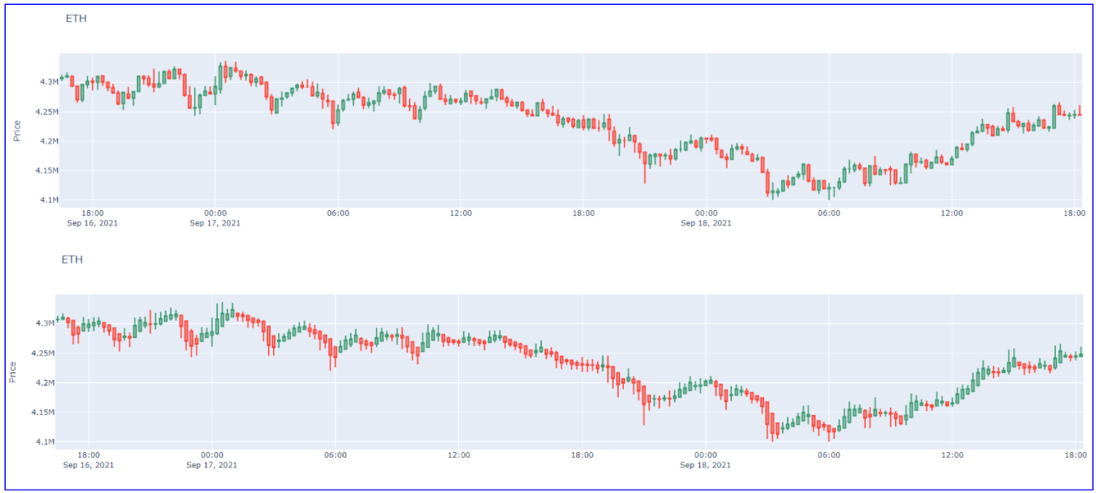The image size is (1096, 493).
Task: Click the Sep 16, 2021 date label on upper chart
Action: (93, 223)
